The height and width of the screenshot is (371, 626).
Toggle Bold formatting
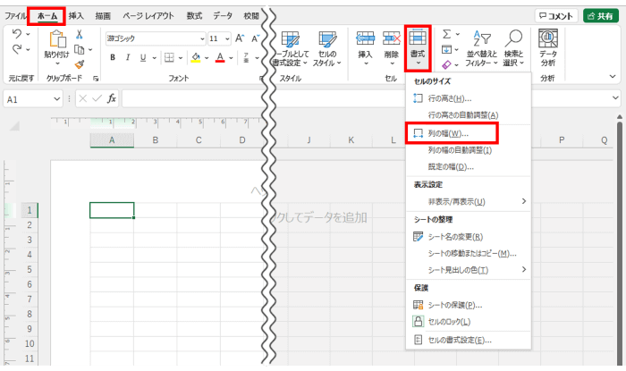coord(114,57)
